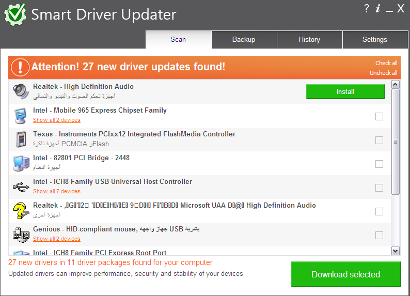410x296 pixels.
Task: Tick the Texas Instruments PCIxx12 checkbox
Action: pyautogui.click(x=379, y=140)
